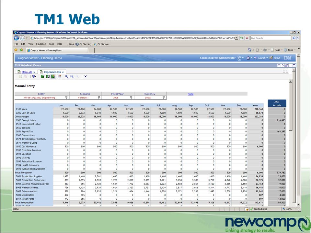Open the View menu
The height and width of the screenshot is (233, 311).
(30, 44)
